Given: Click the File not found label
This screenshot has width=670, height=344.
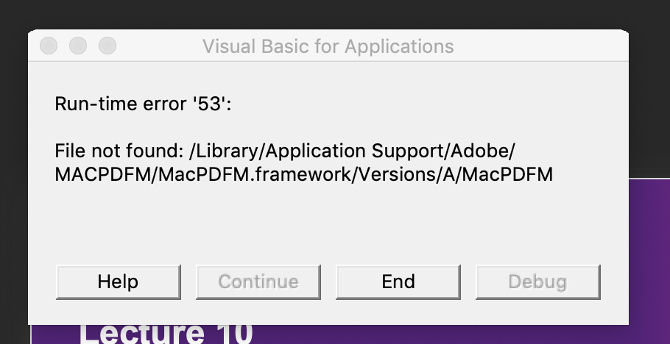Looking at the screenshot, I should 119,151.
